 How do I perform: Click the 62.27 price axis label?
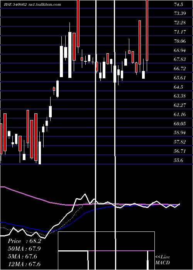coord(180,105)
